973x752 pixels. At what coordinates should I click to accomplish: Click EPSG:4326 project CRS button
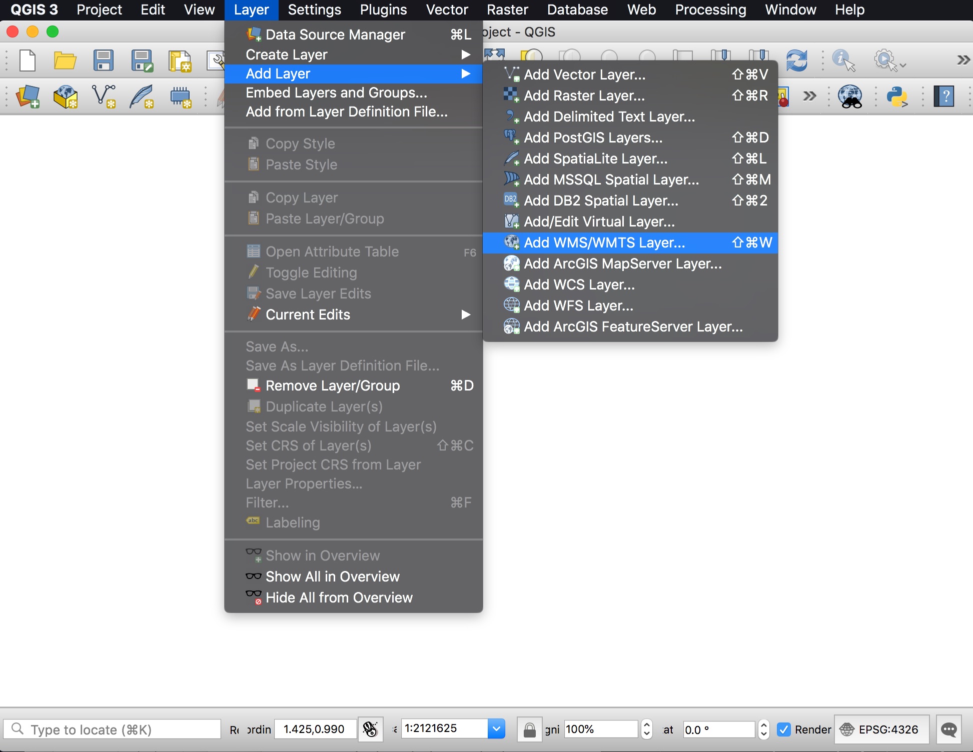click(881, 729)
